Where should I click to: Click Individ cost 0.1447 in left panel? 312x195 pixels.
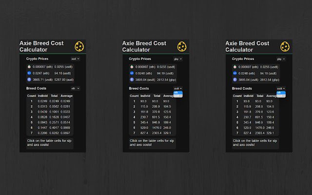42,128
